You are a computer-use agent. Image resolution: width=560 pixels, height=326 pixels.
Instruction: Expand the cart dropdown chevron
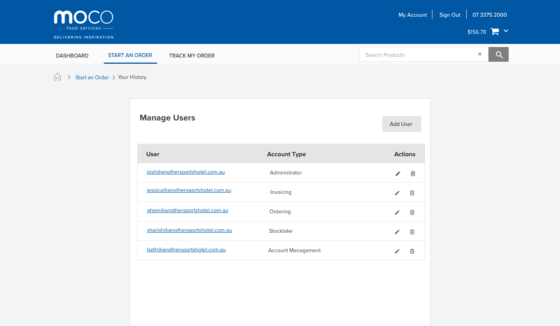click(x=506, y=31)
